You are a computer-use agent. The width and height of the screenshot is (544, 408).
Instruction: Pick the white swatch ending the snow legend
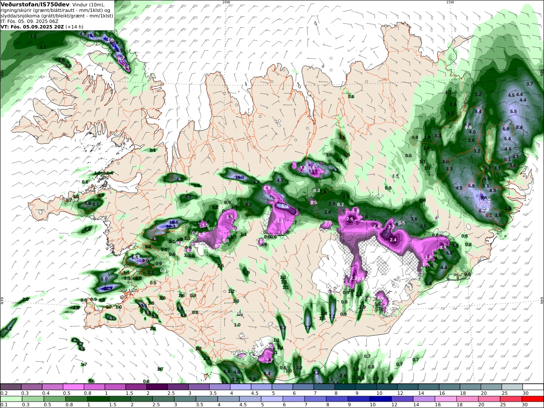click(533, 387)
